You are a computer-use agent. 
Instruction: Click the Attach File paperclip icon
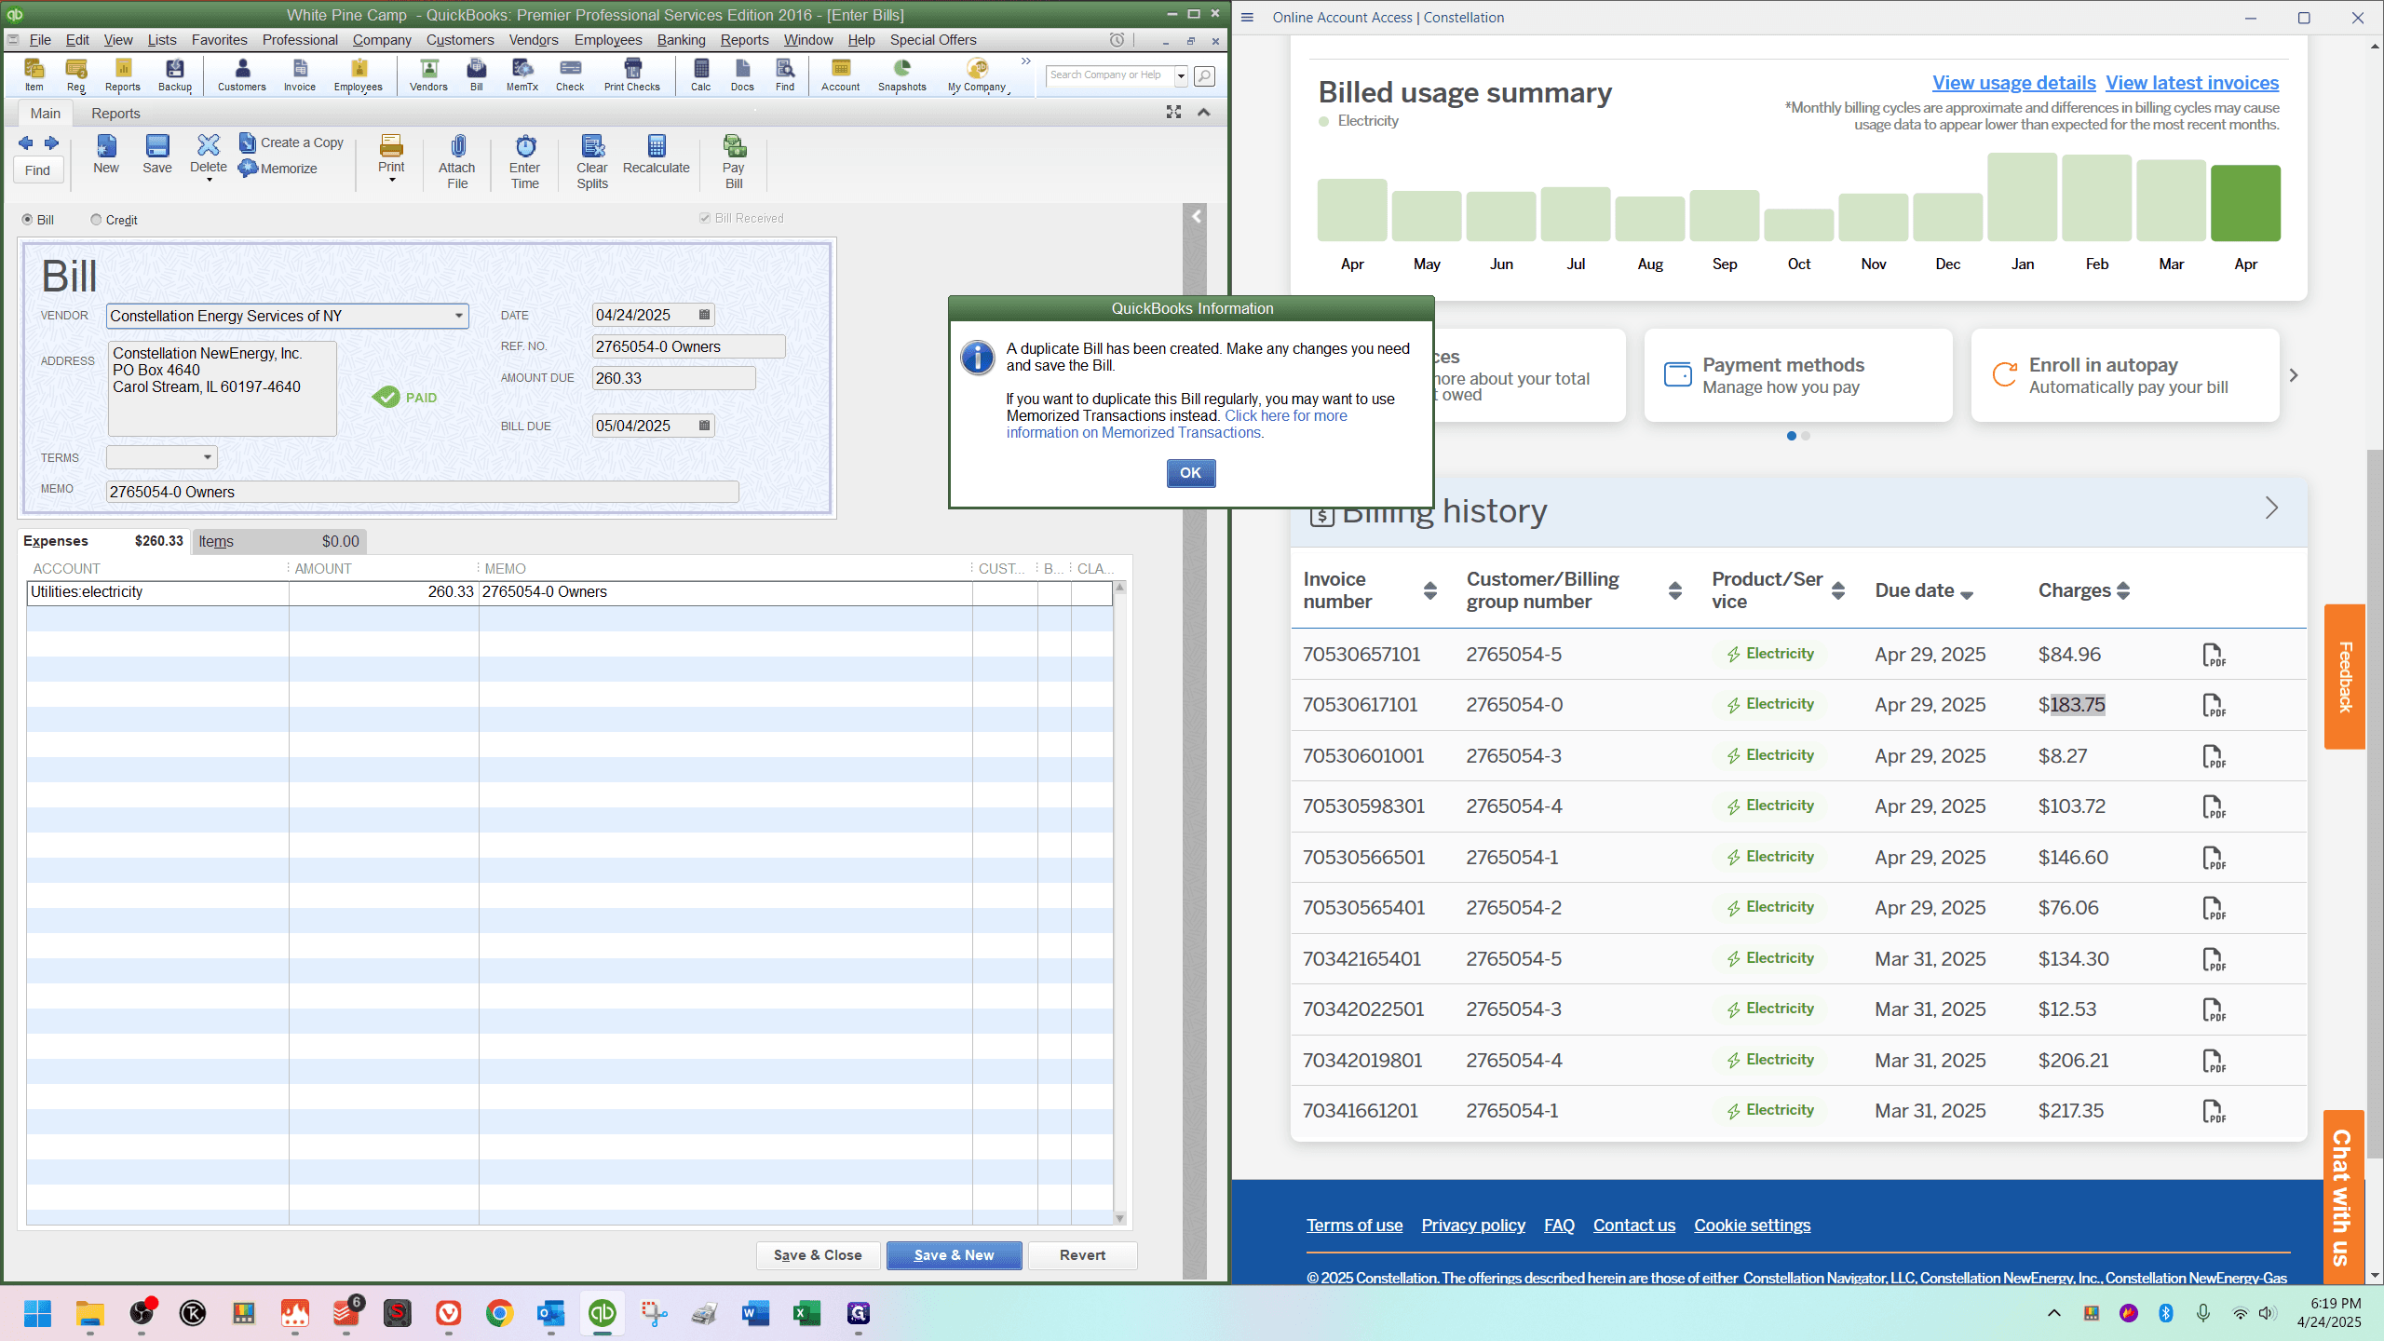(456, 162)
